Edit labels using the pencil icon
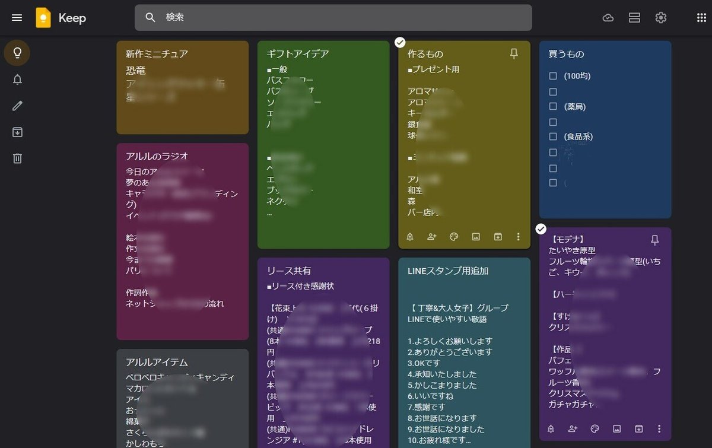 [17, 105]
